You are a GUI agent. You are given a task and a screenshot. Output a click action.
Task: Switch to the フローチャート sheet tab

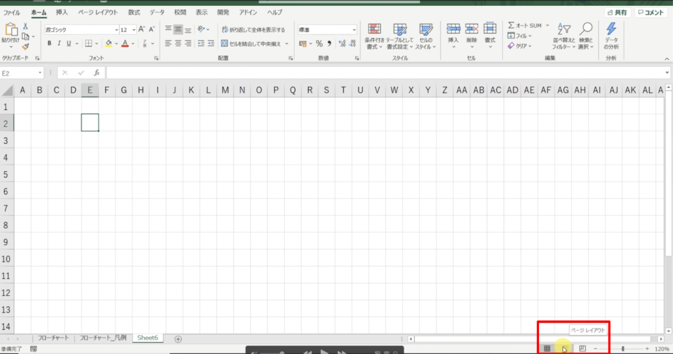[53, 338]
